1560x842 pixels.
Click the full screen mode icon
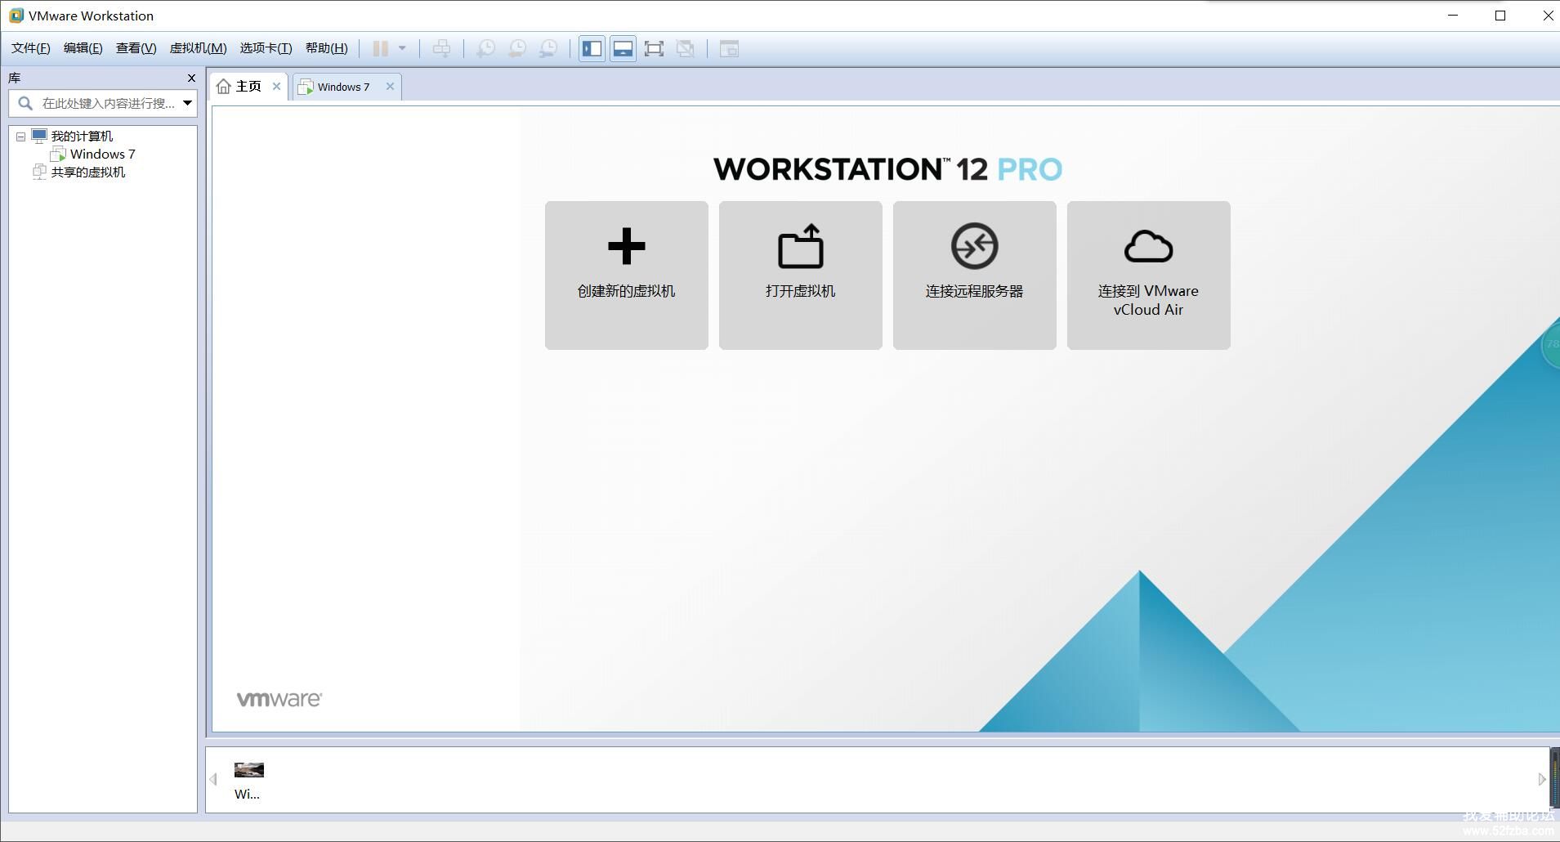point(654,48)
